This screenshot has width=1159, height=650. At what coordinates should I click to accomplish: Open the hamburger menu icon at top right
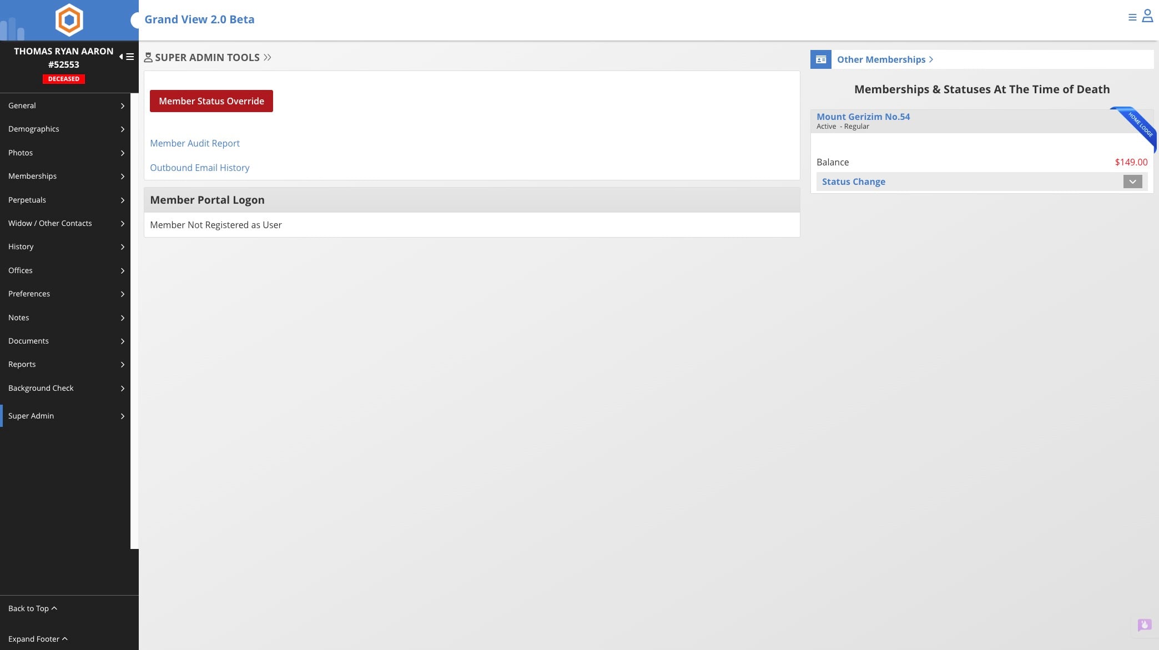(1132, 17)
